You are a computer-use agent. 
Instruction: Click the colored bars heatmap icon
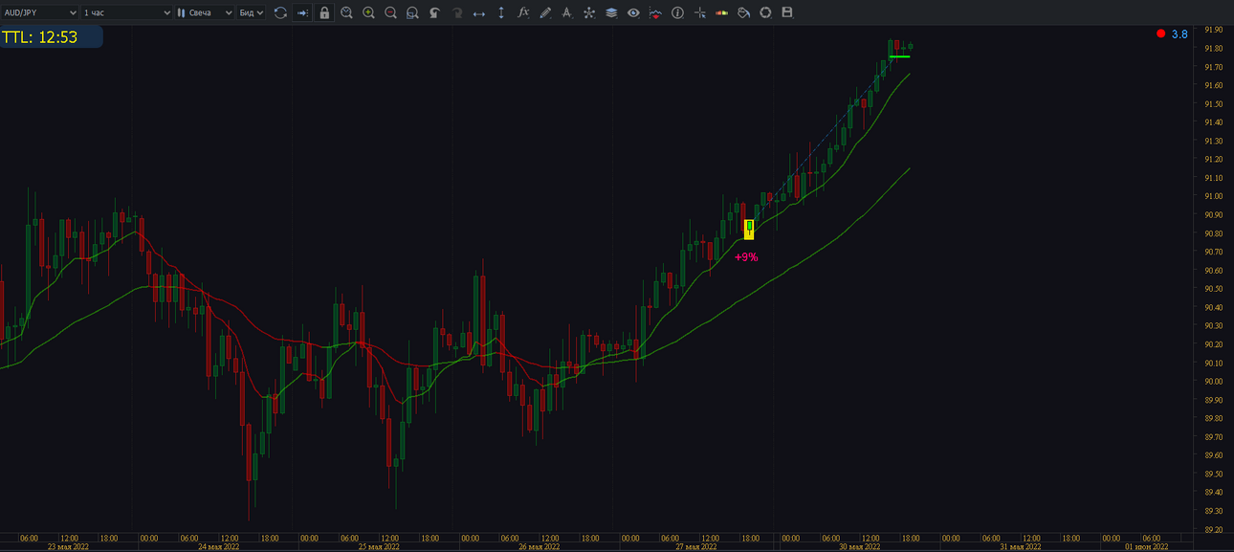[722, 12]
